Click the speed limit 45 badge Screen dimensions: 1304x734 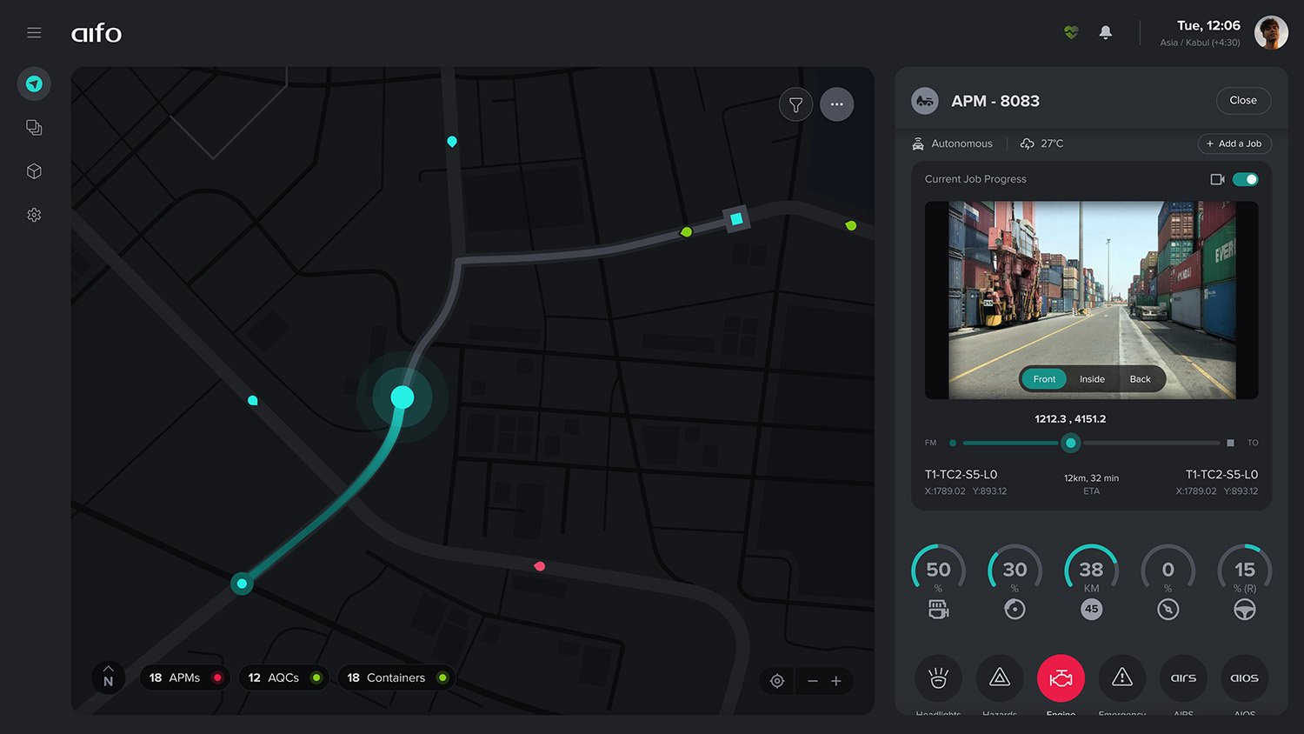coord(1091,609)
